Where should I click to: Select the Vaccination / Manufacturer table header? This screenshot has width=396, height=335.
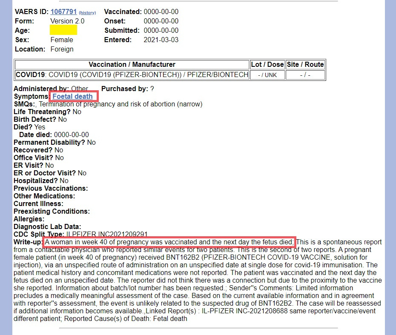132,64
